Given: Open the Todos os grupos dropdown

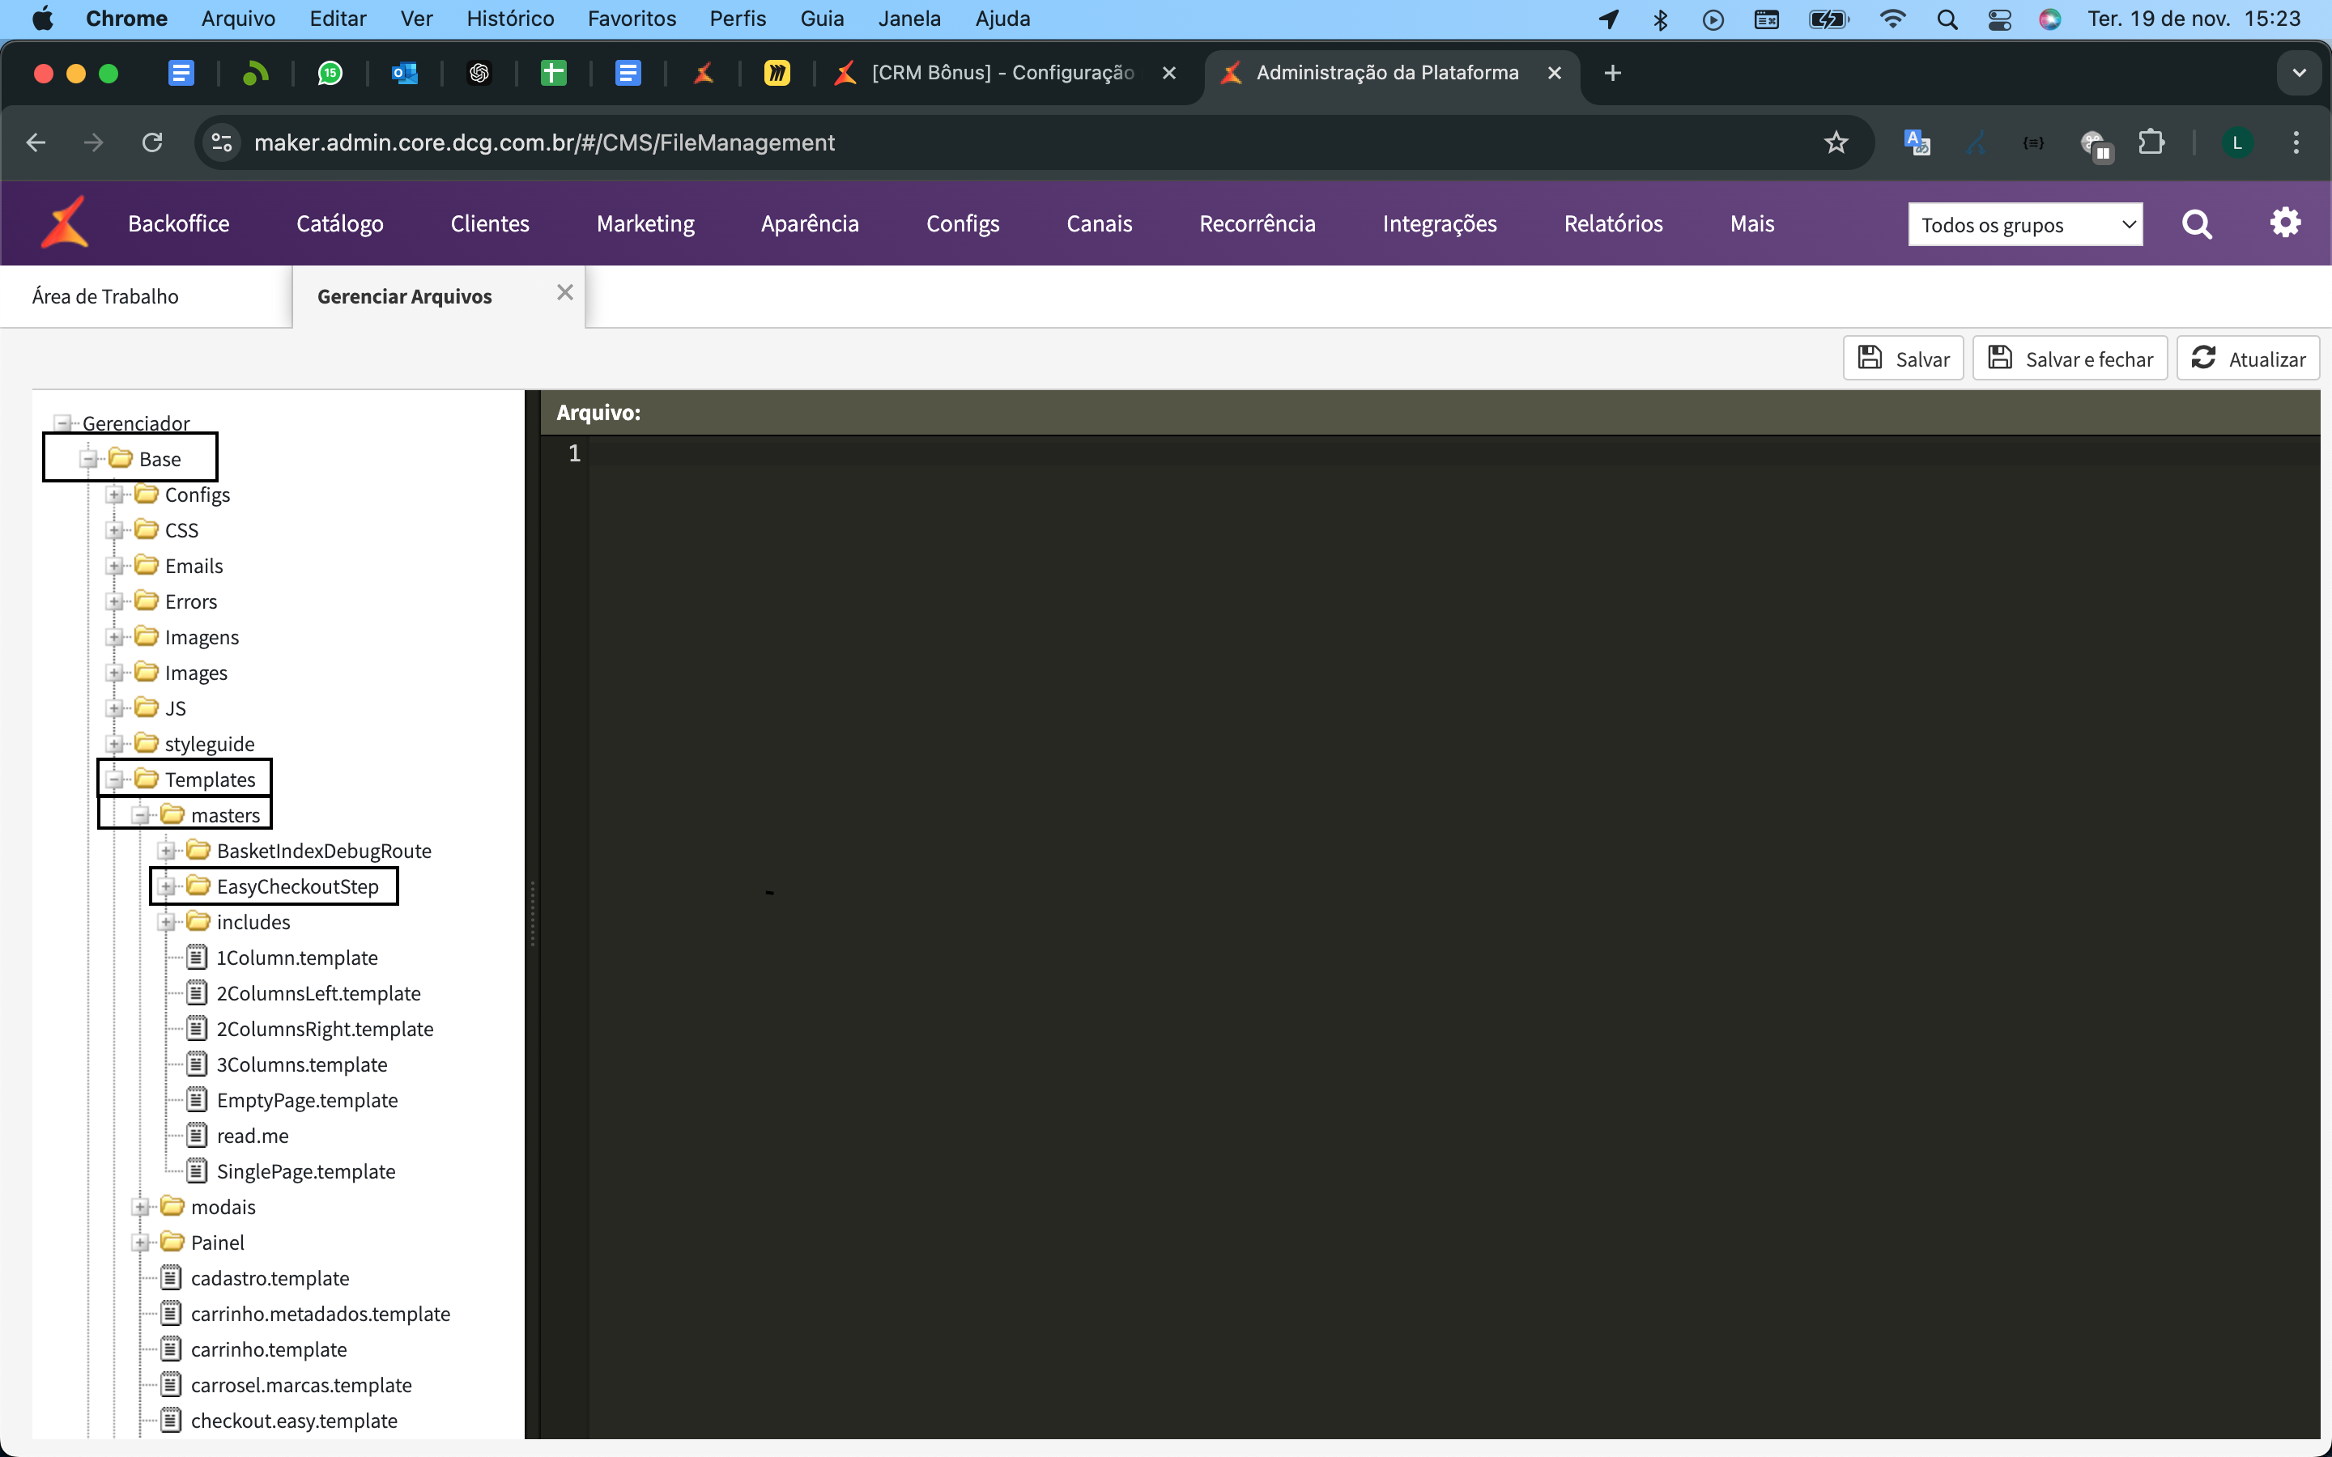Looking at the screenshot, I should [x=2024, y=224].
